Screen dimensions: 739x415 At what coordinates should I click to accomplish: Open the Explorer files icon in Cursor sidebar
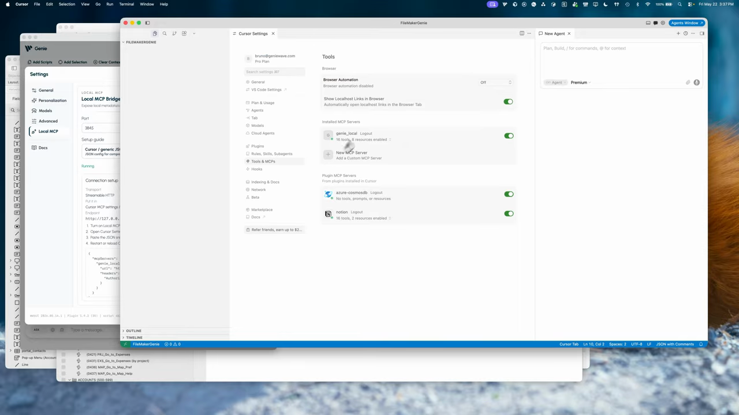pyautogui.click(x=155, y=33)
